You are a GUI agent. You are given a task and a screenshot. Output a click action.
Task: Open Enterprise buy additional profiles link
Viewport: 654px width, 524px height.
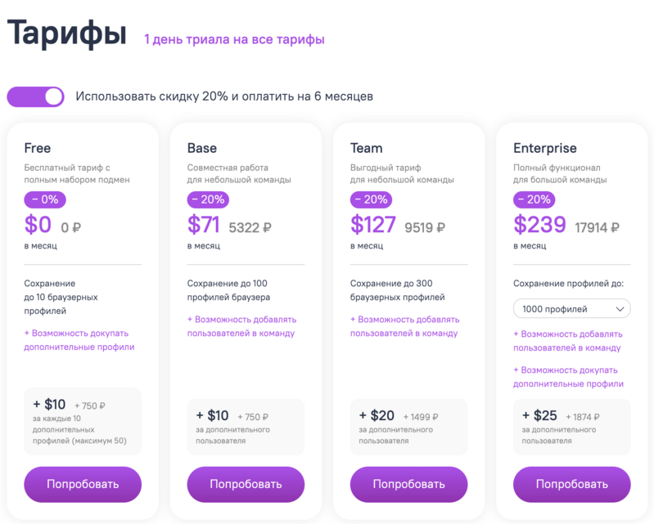(567, 377)
